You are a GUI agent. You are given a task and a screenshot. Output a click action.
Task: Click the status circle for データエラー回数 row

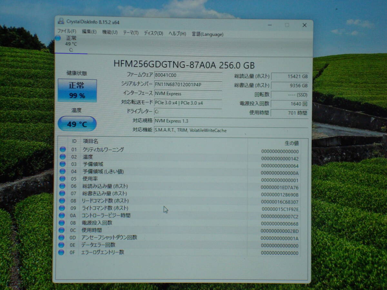click(61, 245)
